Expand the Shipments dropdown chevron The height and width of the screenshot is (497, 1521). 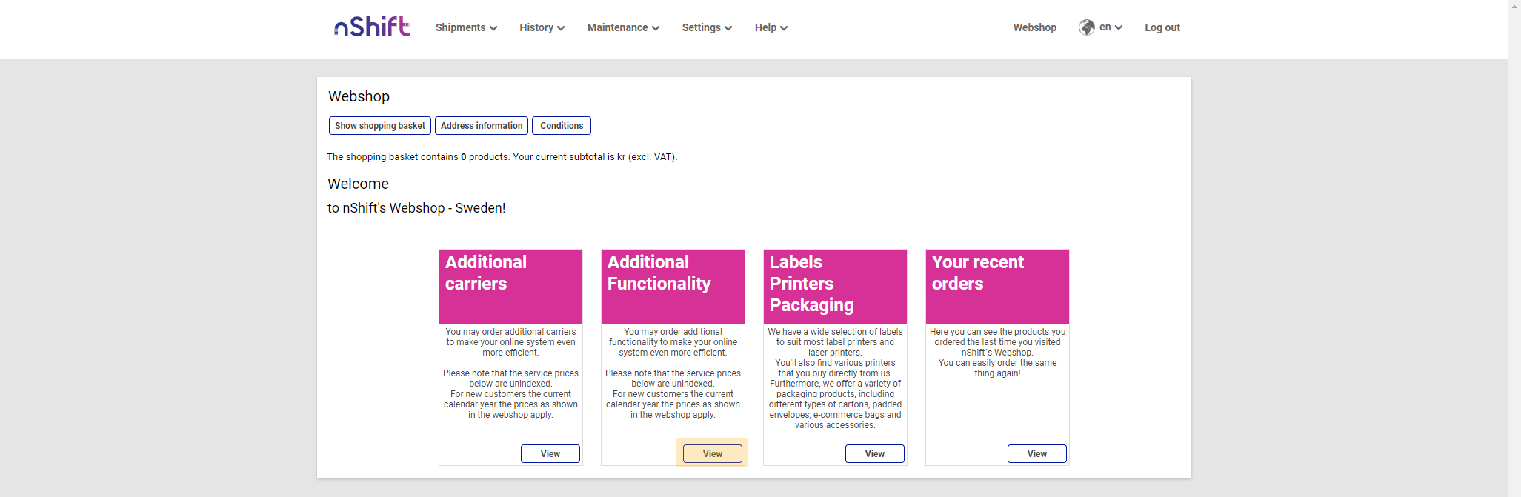click(493, 28)
